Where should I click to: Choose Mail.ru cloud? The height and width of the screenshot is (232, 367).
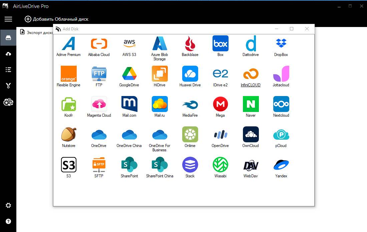coord(159,107)
